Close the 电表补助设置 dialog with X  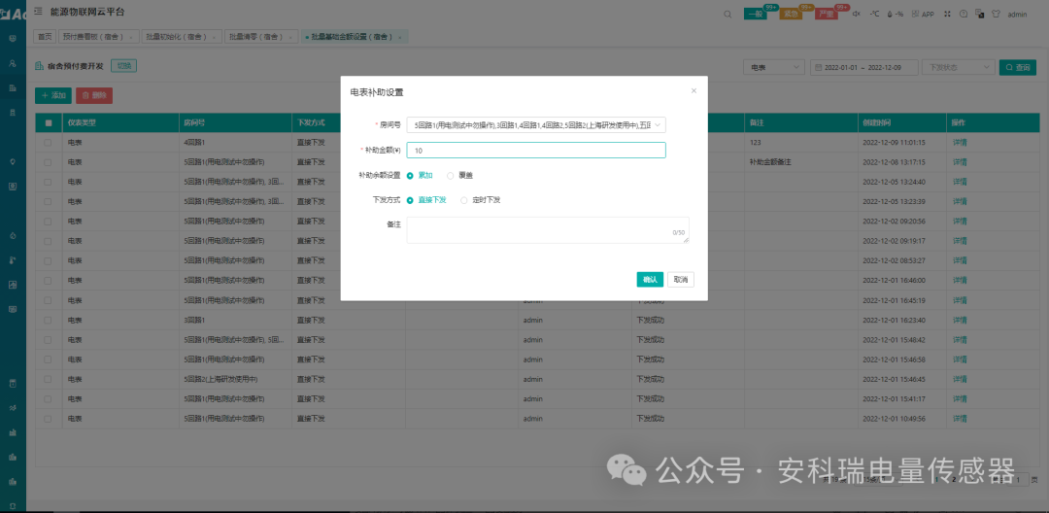pos(694,90)
